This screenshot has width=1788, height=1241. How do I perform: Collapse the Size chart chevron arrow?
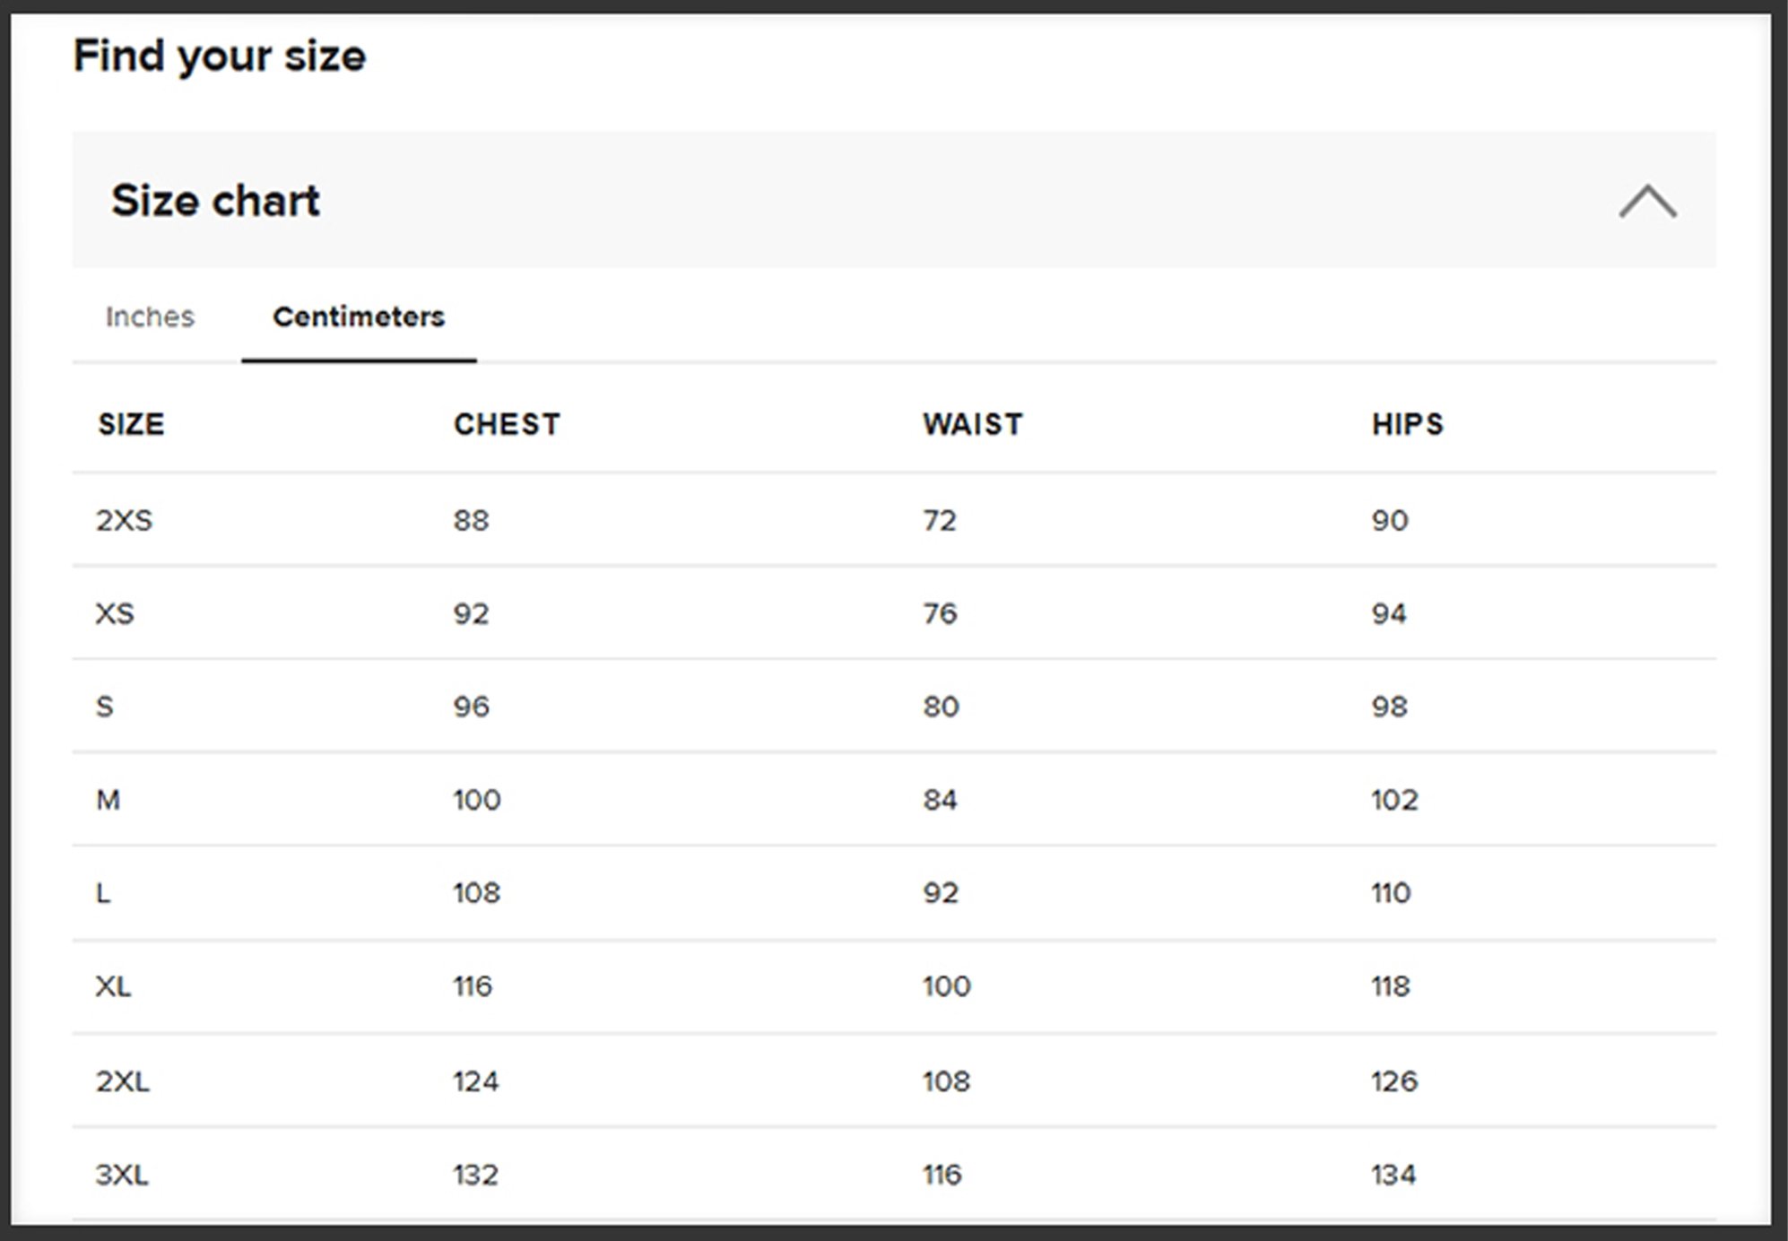click(1647, 201)
